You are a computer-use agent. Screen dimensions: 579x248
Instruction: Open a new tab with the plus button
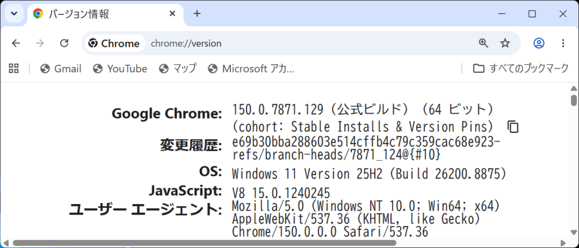tap(197, 14)
